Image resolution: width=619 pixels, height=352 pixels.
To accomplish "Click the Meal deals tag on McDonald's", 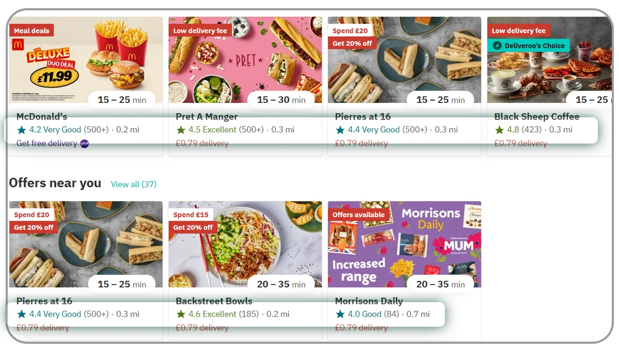I will (x=31, y=30).
